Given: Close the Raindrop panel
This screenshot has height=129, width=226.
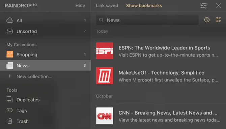Looking at the screenshot, I should (x=219, y=6).
